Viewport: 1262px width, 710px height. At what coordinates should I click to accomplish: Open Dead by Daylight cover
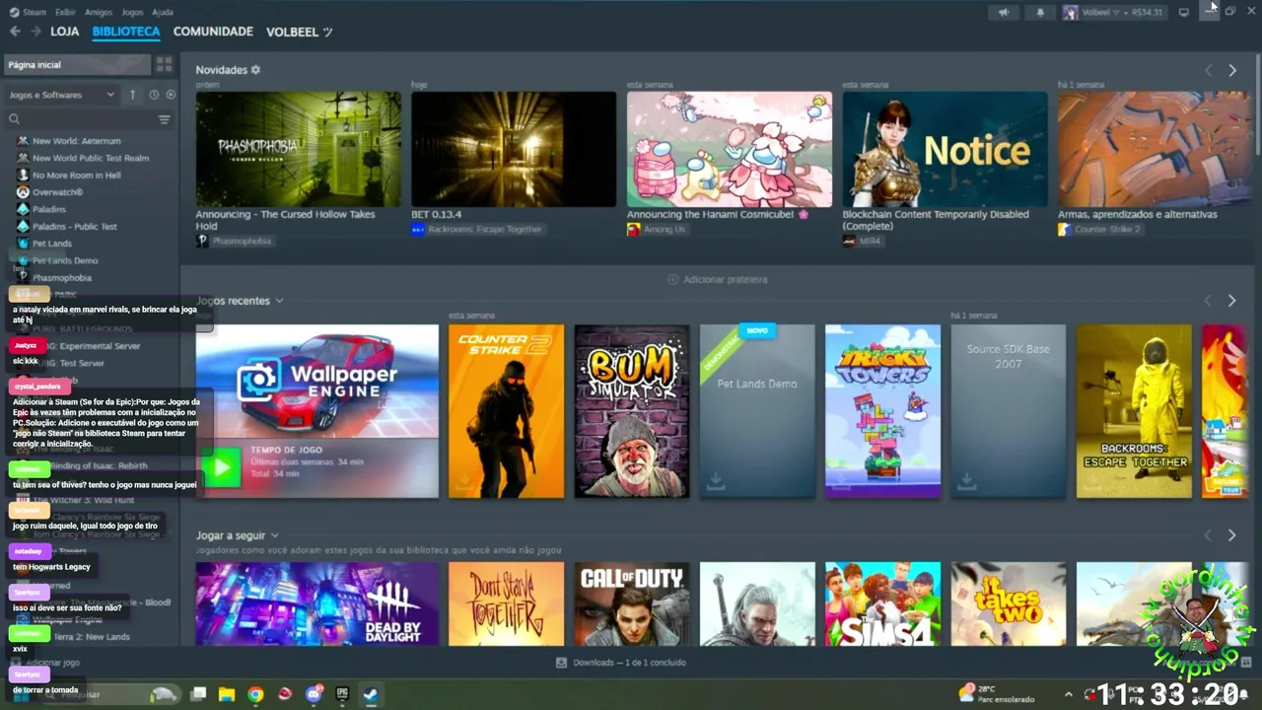pos(316,604)
